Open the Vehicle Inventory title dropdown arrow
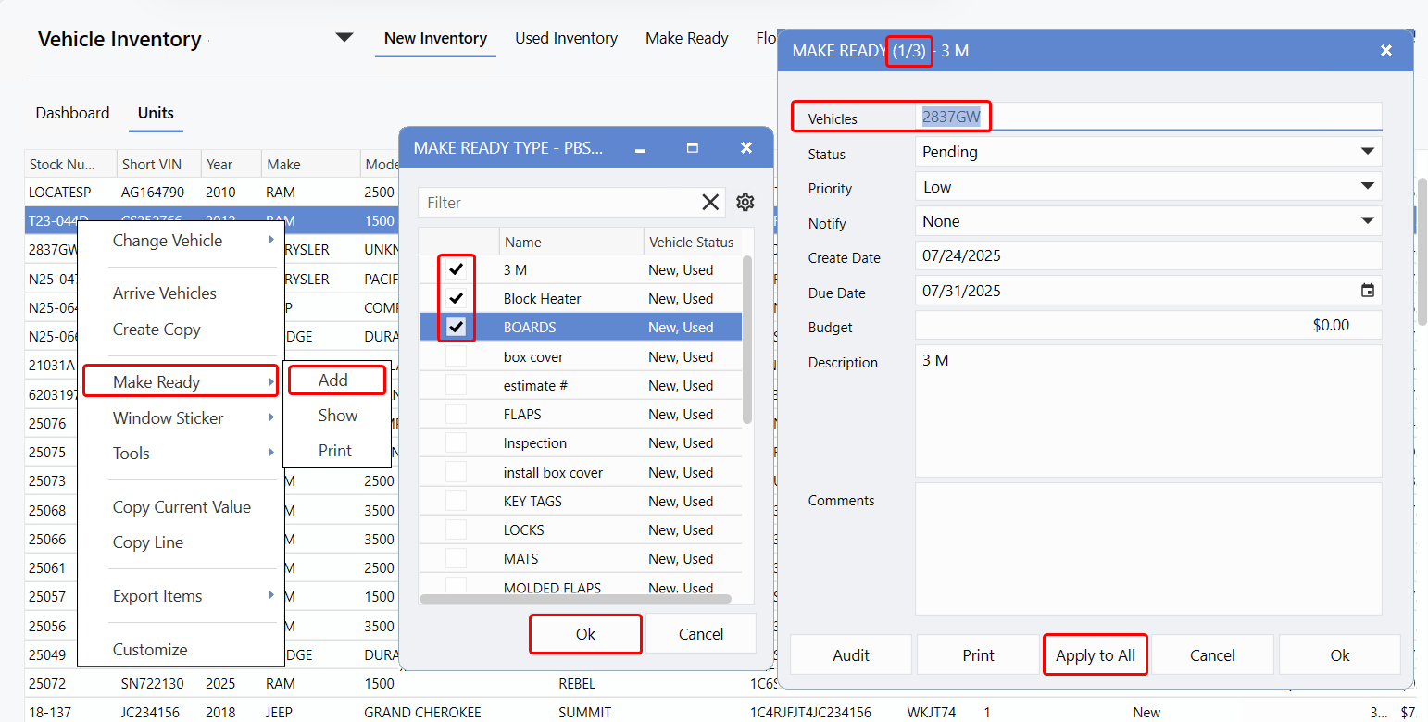The width and height of the screenshot is (1428, 722). (x=344, y=38)
